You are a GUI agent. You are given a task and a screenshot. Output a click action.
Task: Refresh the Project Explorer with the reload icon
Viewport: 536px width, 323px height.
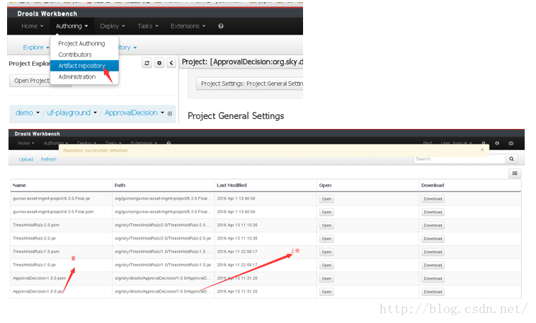pyautogui.click(x=147, y=63)
